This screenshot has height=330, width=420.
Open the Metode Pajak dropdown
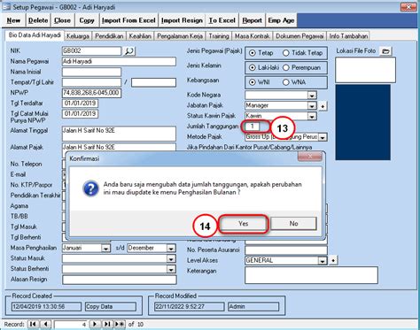323,137
